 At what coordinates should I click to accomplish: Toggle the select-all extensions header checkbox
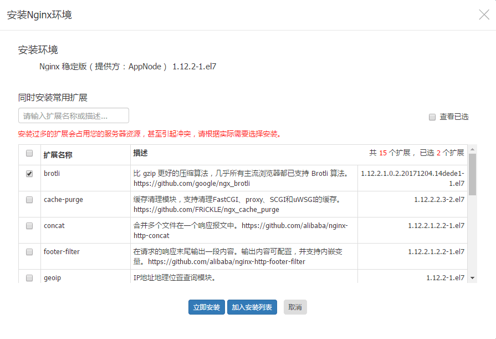coord(29,154)
